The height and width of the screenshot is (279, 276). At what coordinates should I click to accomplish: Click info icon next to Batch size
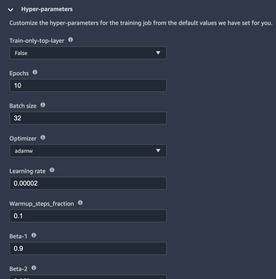pyautogui.click(x=43, y=105)
